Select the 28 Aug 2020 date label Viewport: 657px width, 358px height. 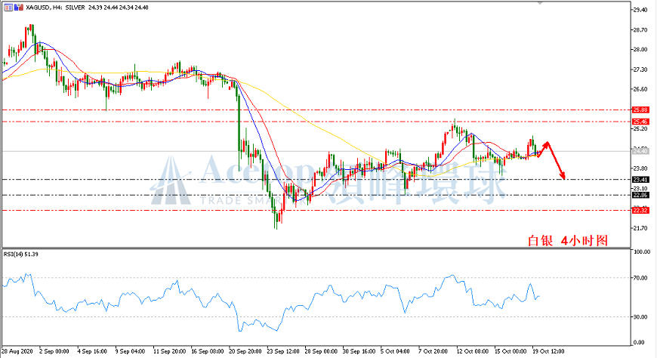pos(17,351)
